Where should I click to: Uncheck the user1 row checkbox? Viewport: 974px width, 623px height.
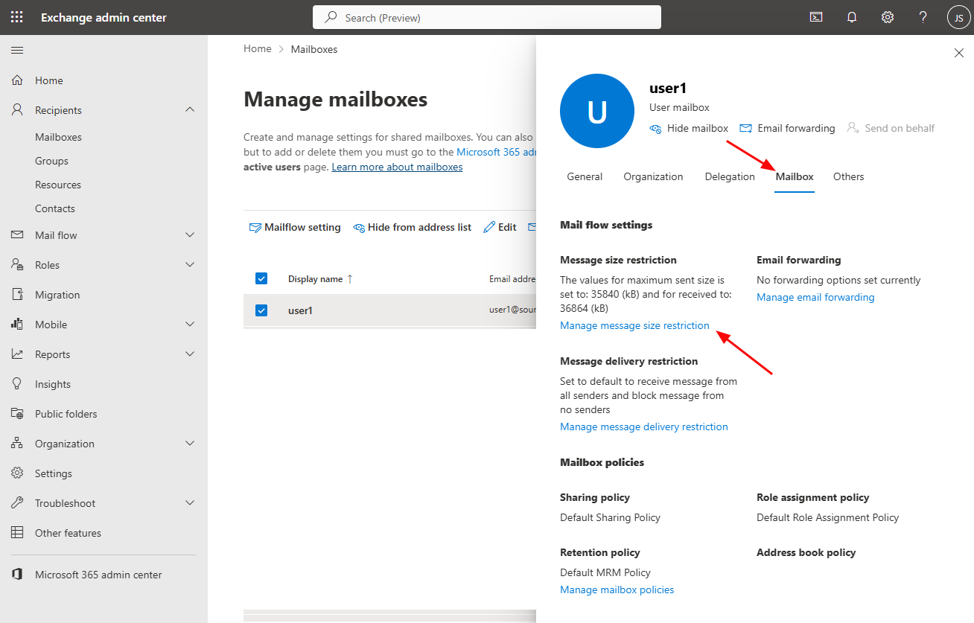(261, 310)
